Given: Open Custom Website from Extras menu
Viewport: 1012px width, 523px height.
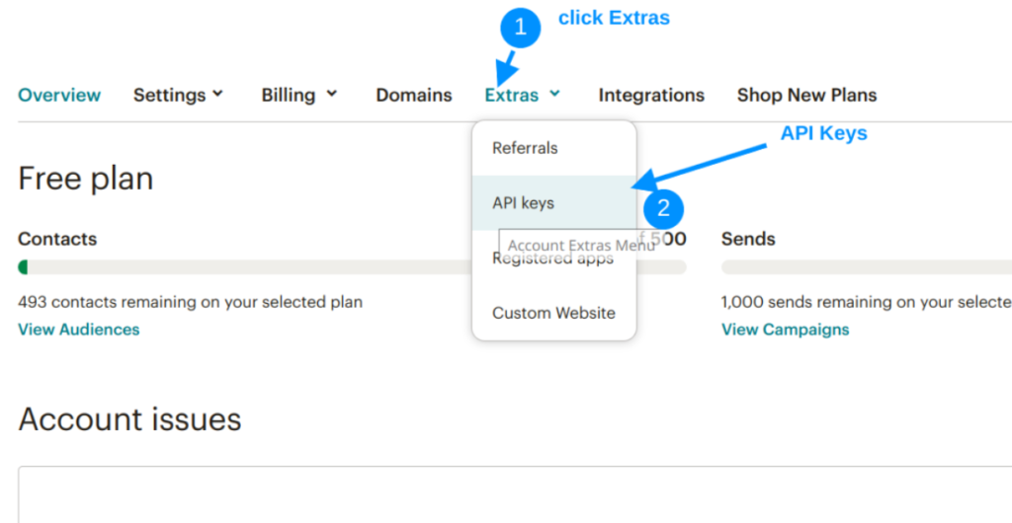Looking at the screenshot, I should click(553, 313).
